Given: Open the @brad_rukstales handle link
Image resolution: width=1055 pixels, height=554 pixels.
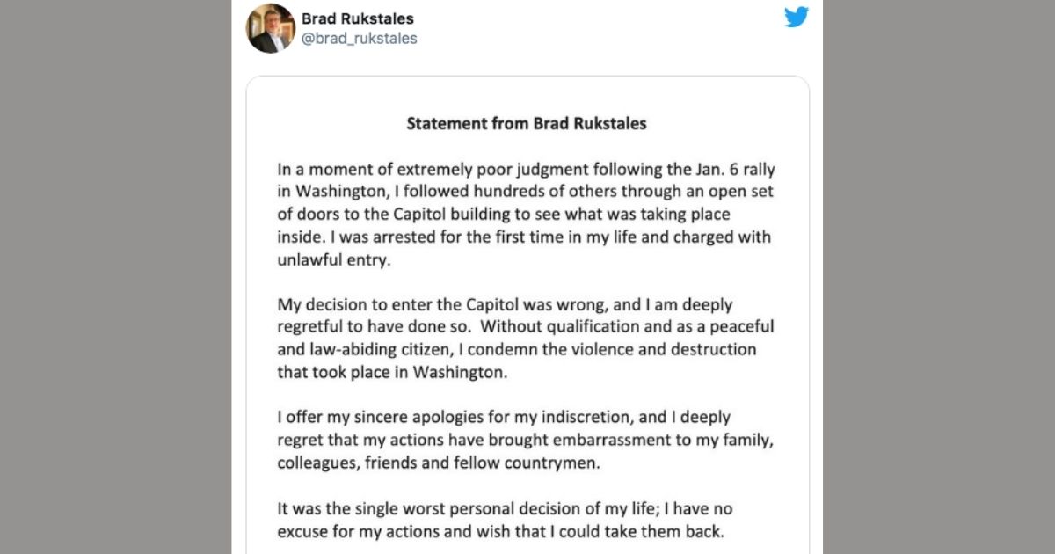Looking at the screenshot, I should [359, 39].
